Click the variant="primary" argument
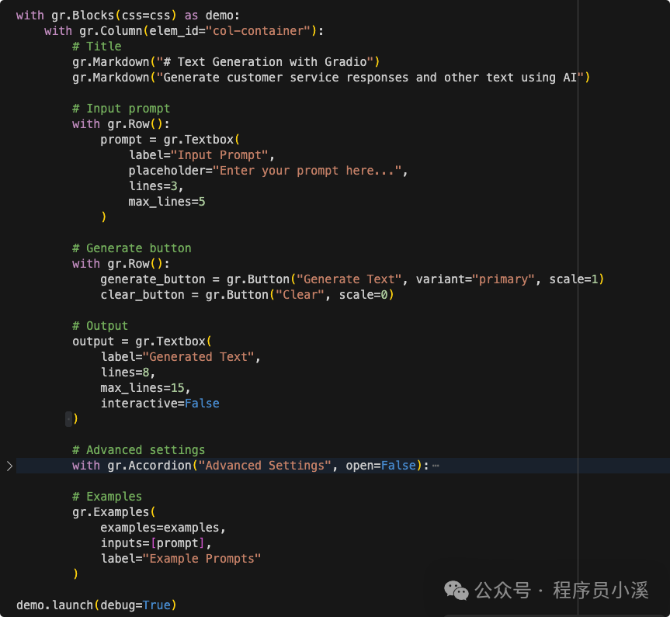Image resolution: width=670 pixels, height=617 pixels. pyautogui.click(x=475, y=279)
